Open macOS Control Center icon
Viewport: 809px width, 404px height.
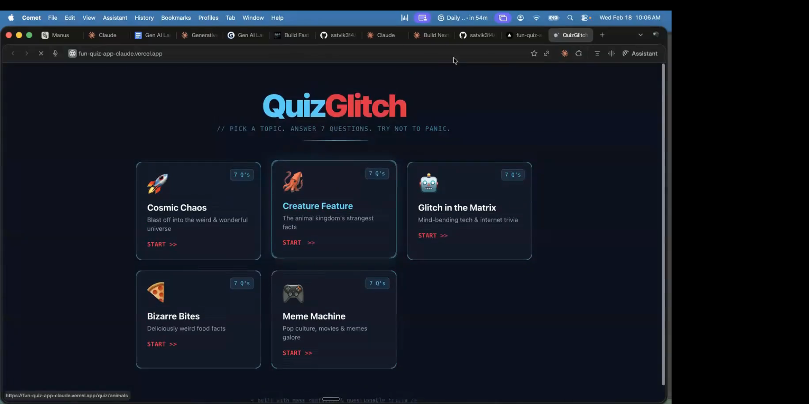[586, 18]
